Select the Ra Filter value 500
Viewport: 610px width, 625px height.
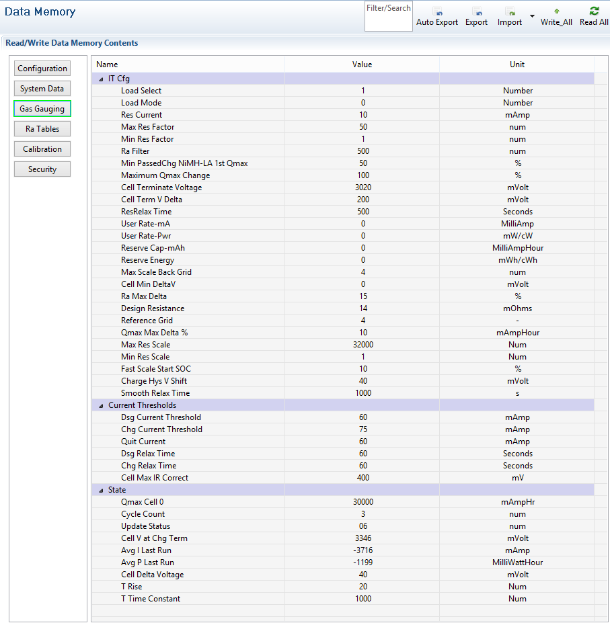click(363, 151)
